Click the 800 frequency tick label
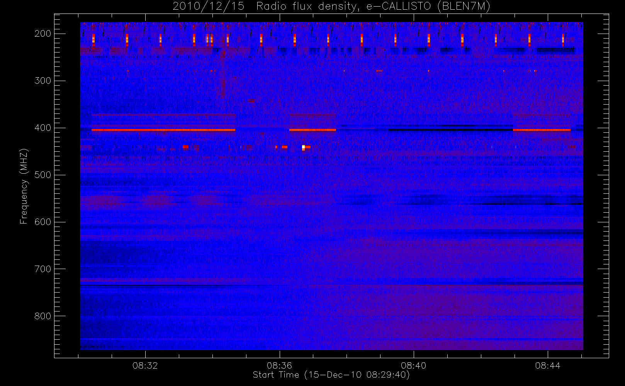Image resolution: width=625 pixels, height=386 pixels. point(42,316)
